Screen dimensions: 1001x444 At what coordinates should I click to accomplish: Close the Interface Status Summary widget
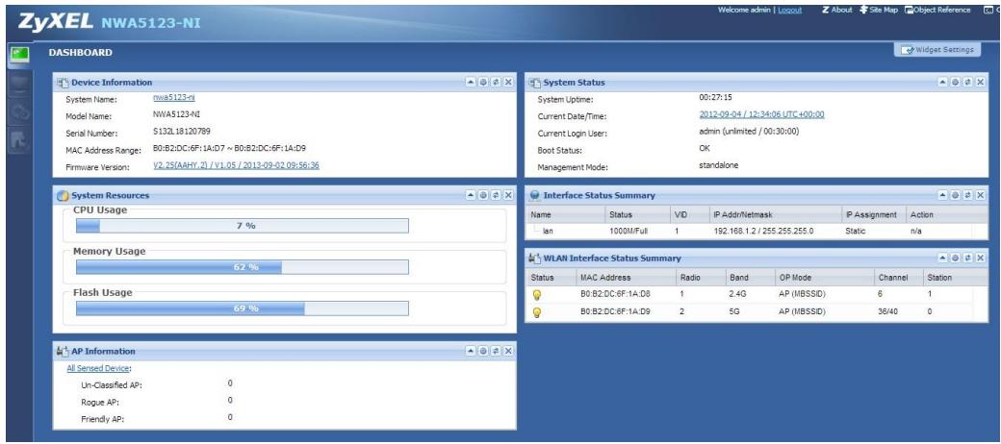click(981, 195)
